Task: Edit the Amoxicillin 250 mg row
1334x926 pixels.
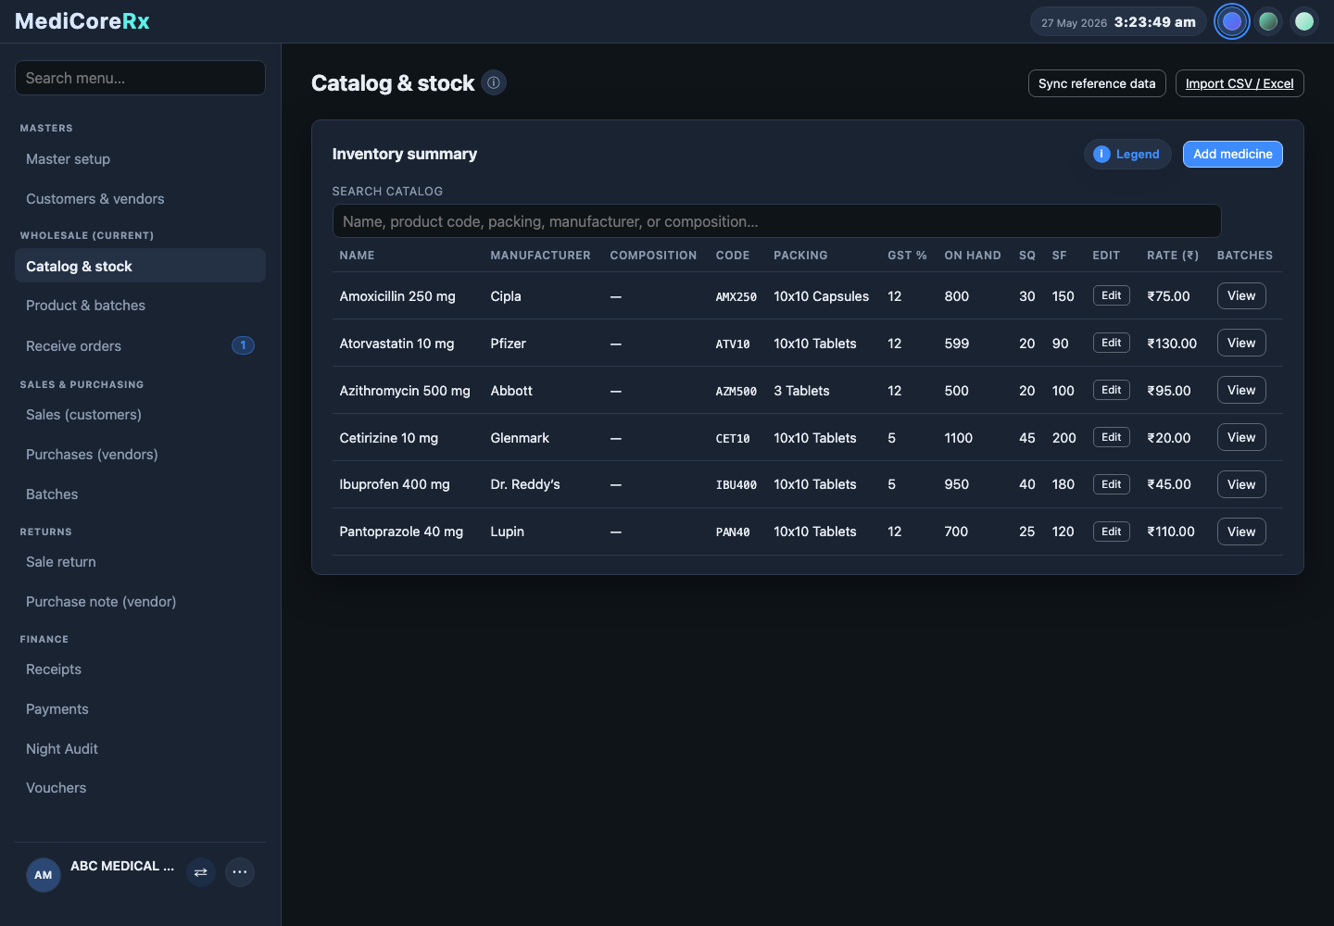Action: click(x=1111, y=295)
